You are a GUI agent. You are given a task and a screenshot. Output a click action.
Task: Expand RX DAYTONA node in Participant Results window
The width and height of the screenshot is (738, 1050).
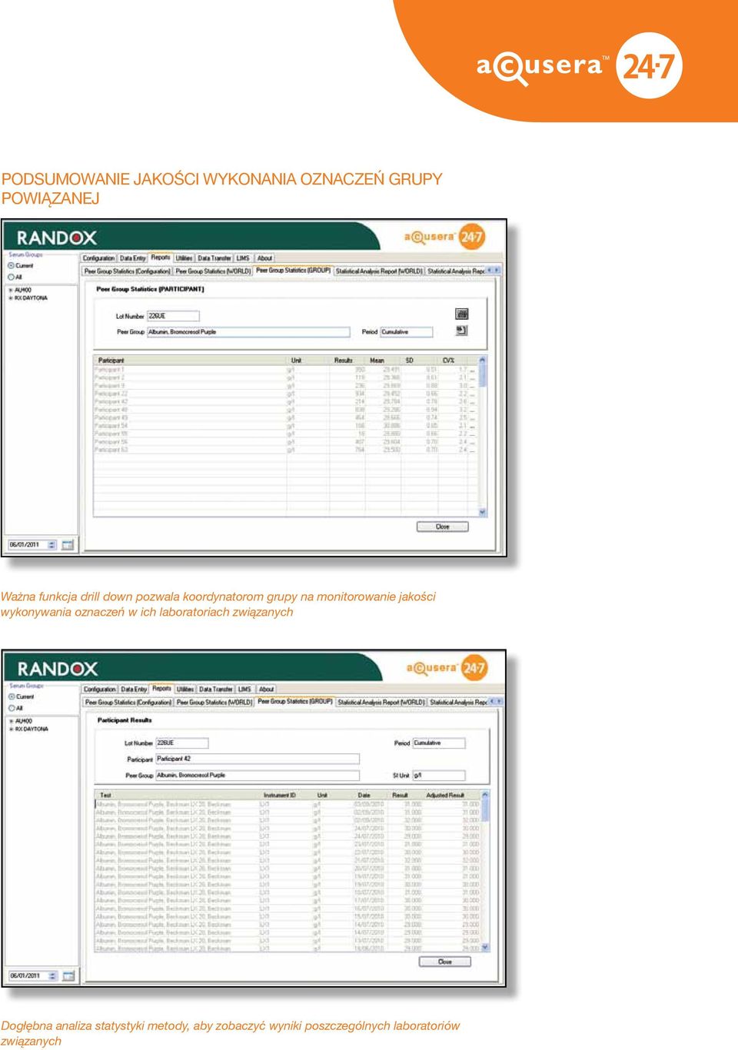coord(11,729)
